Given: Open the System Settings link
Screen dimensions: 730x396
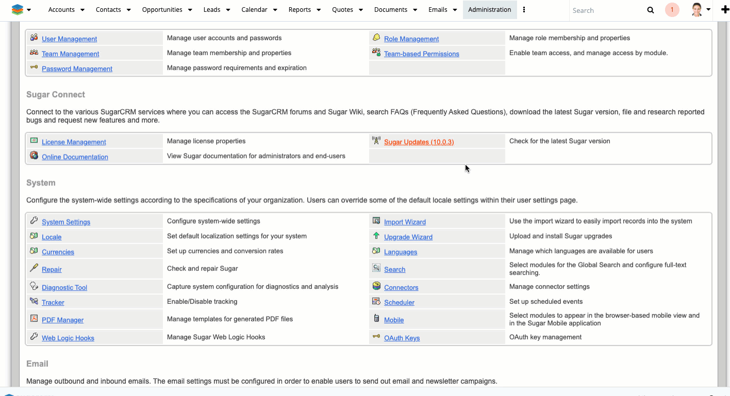Looking at the screenshot, I should [66, 222].
